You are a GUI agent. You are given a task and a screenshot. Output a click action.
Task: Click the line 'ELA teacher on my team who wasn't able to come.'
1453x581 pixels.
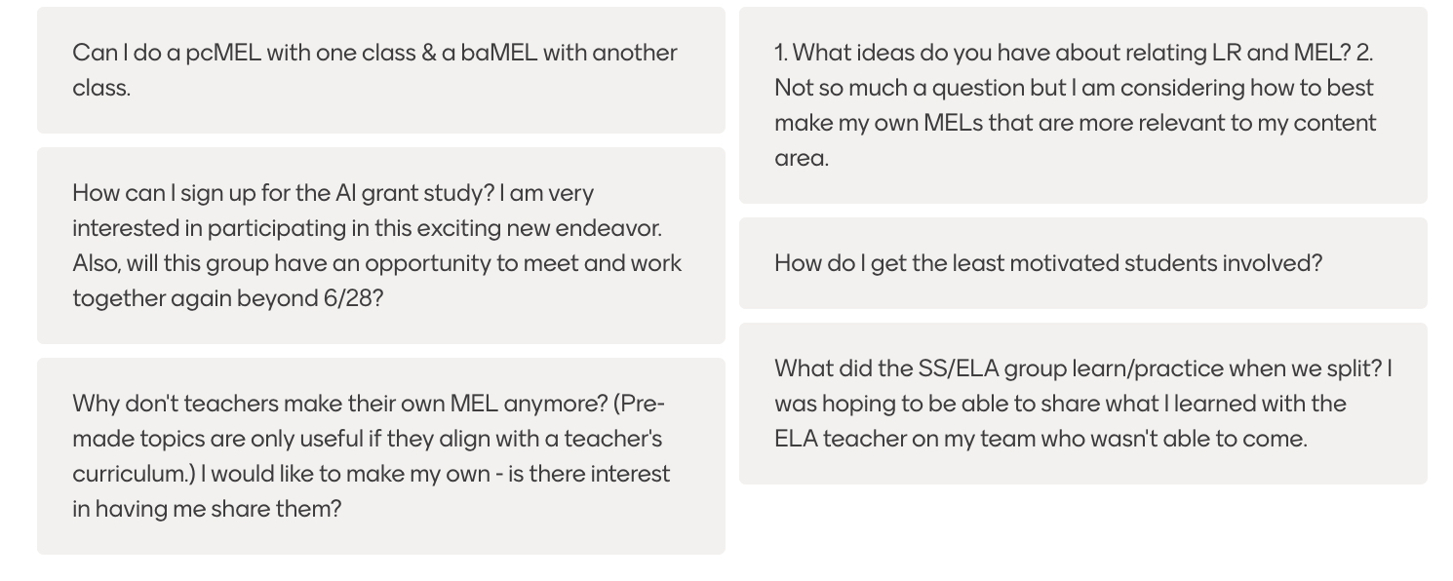1041,439
